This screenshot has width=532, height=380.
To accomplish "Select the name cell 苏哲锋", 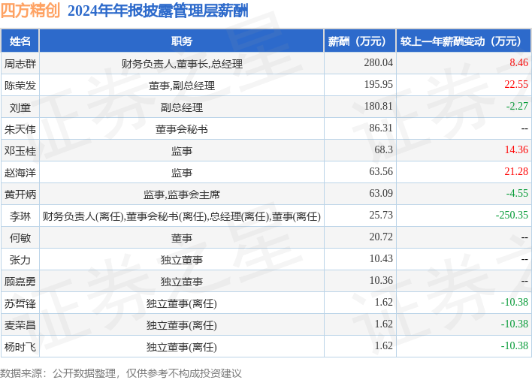I will click(20, 303).
